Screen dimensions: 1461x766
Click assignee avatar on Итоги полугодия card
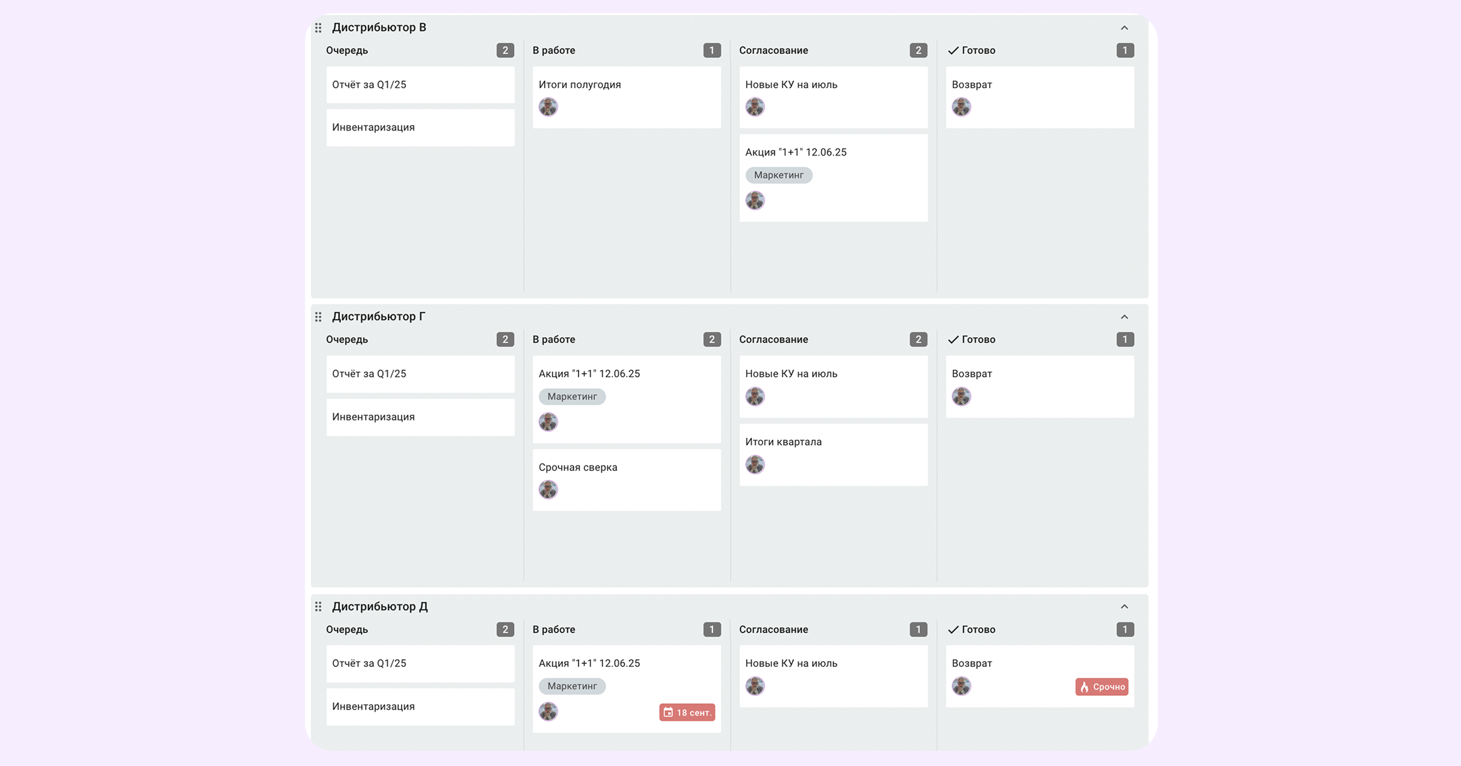point(548,107)
